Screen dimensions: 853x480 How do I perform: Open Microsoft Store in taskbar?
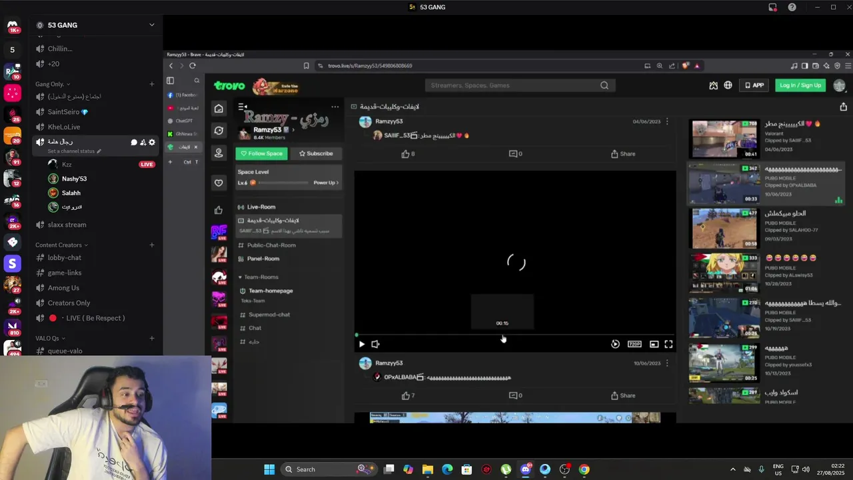466,469
